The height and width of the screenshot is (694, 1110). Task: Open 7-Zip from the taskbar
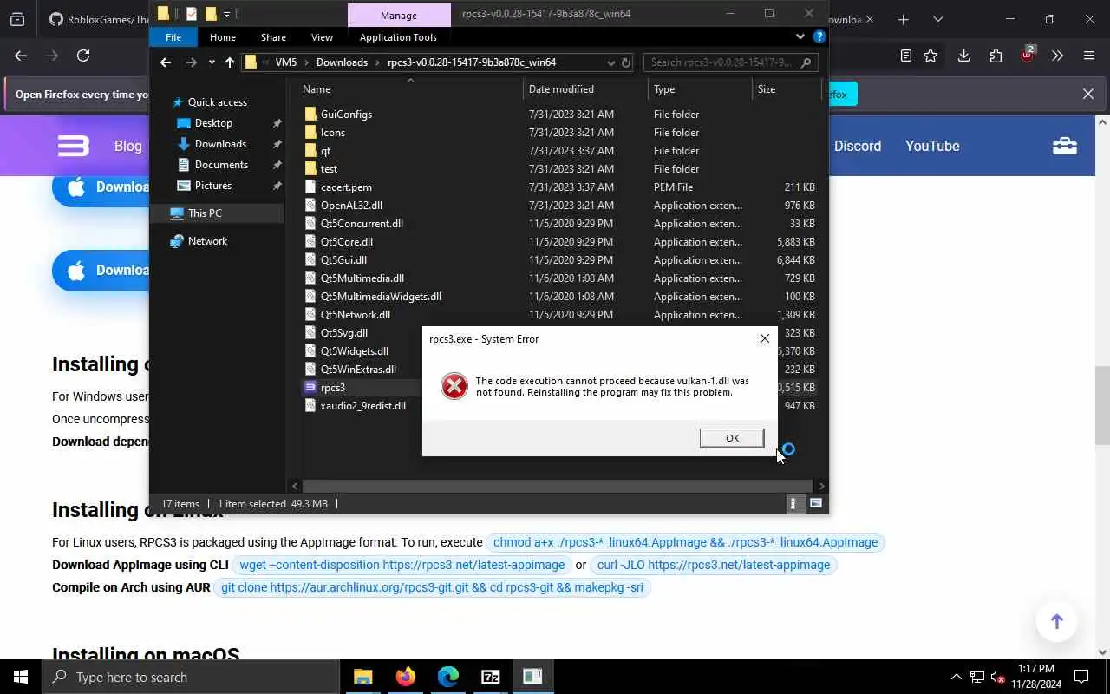point(490,677)
